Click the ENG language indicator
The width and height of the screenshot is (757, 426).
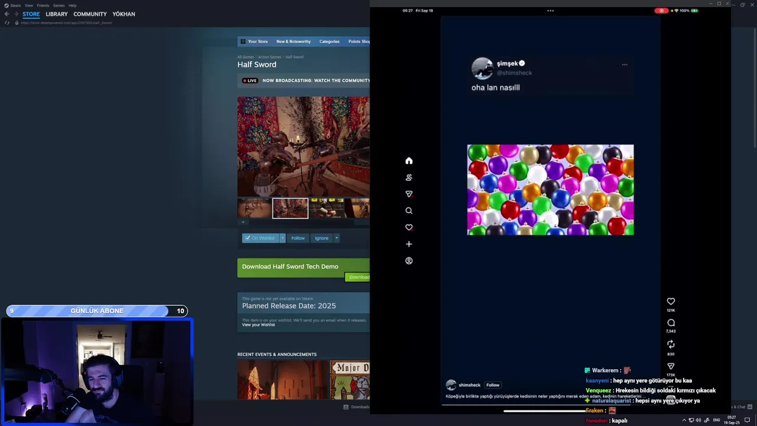[717, 420]
